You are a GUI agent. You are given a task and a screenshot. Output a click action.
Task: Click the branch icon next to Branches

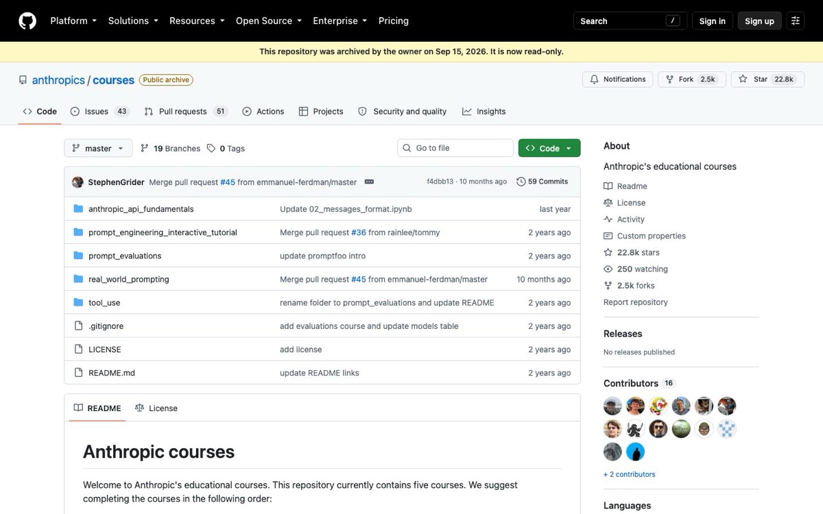tap(144, 148)
